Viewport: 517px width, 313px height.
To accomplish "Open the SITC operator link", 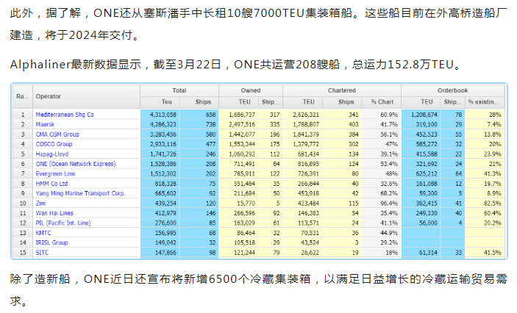I will click(x=42, y=252).
